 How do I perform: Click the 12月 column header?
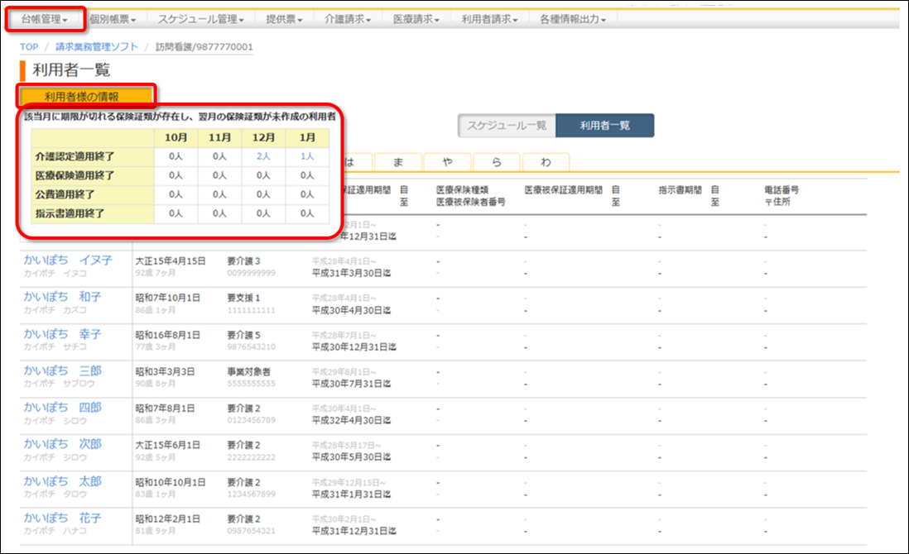[263, 137]
